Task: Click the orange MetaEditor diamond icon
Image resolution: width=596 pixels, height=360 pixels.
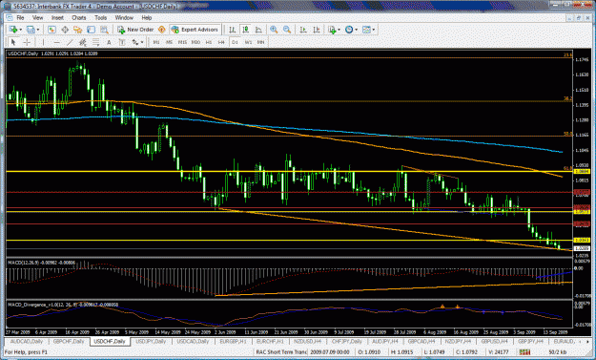Action: click(x=161, y=30)
